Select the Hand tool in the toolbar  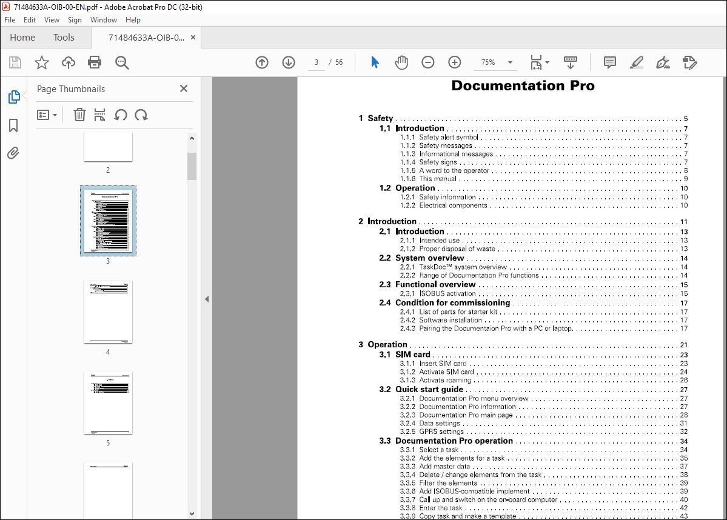coord(401,62)
